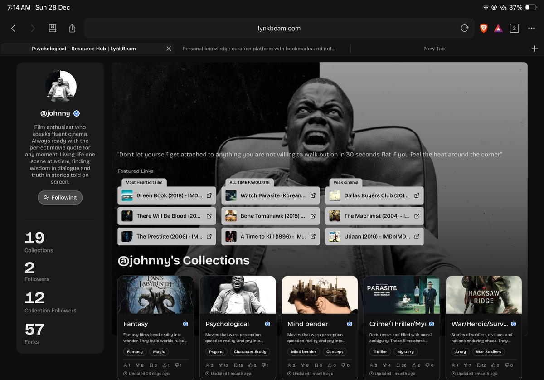Image resolution: width=544 pixels, height=380 pixels.
Task: Open the War/Heroic/Surv collection title
Action: tap(479, 324)
